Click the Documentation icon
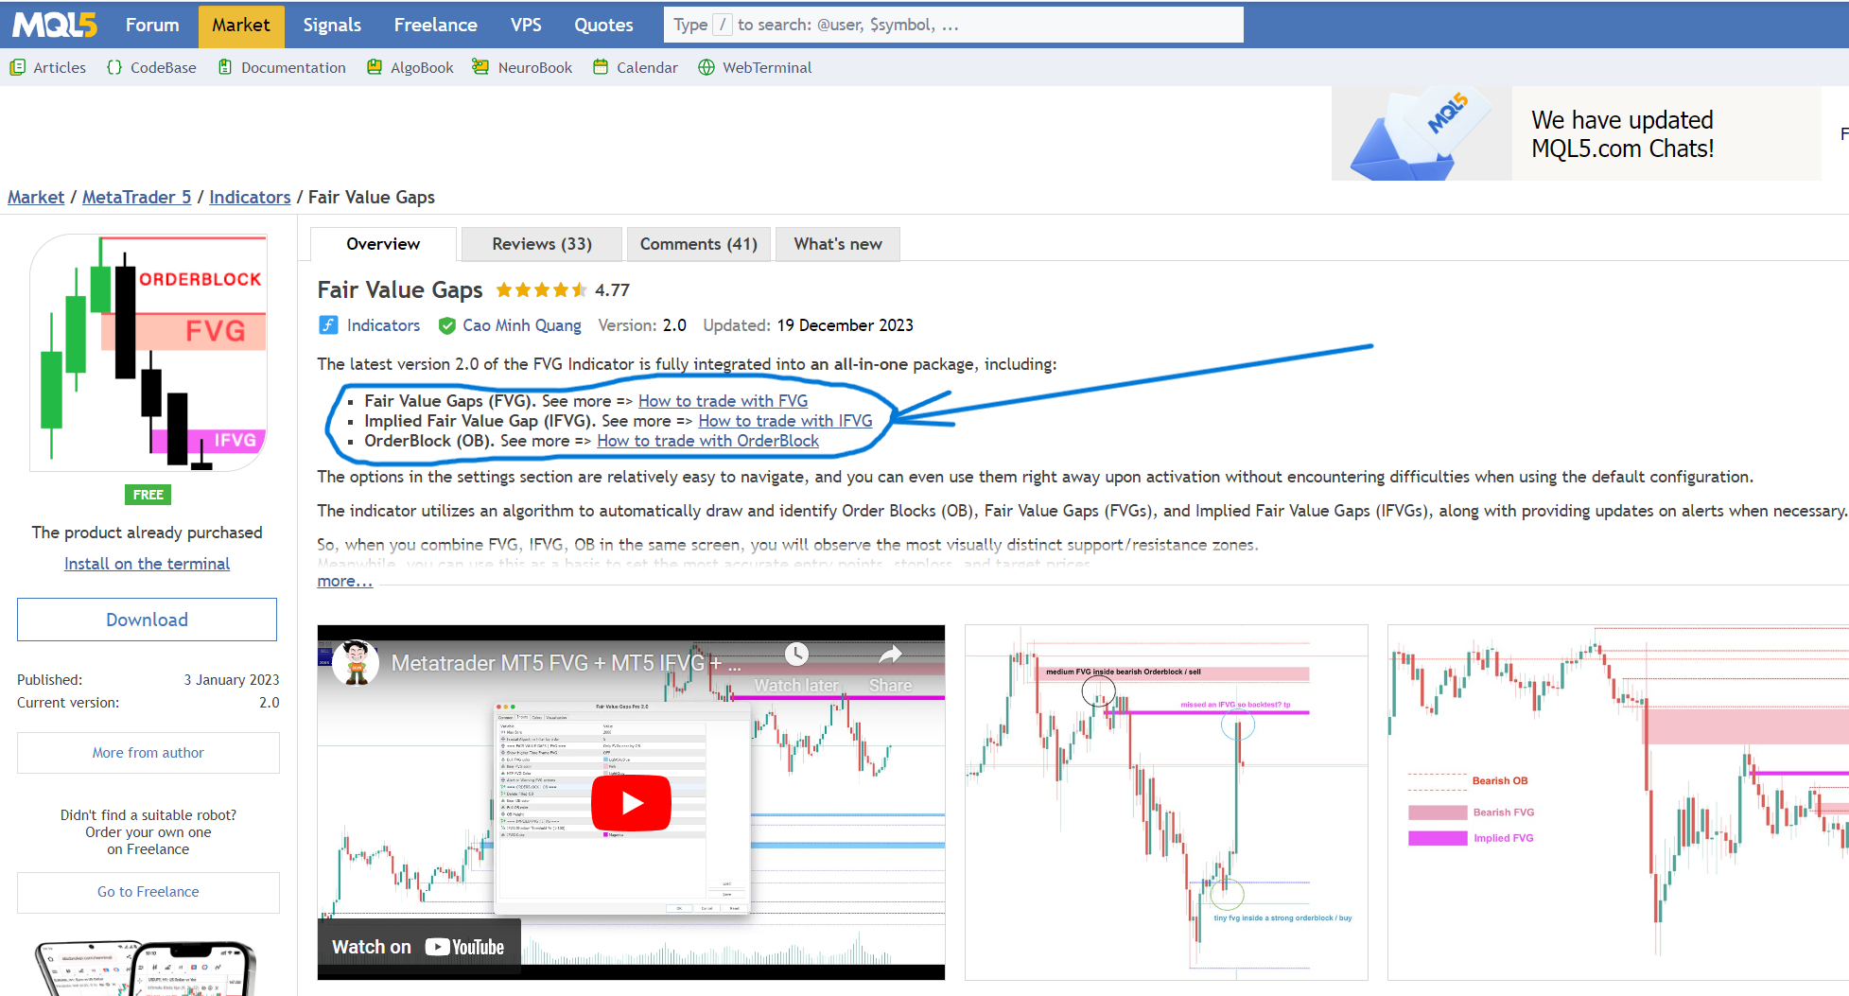Screen dimensions: 1849x996 225,67
